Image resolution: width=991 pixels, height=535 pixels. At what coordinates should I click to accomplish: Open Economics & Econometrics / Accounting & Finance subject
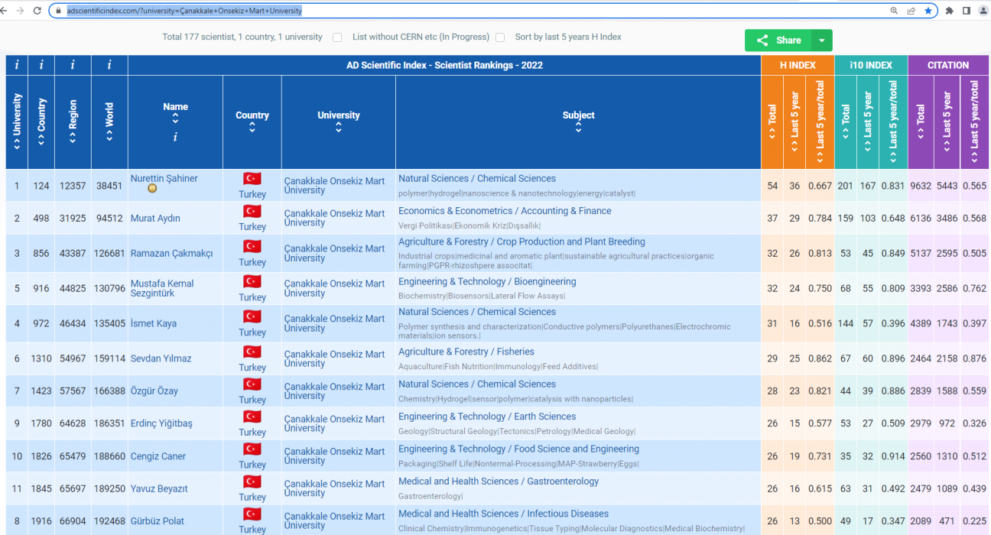[x=505, y=211]
